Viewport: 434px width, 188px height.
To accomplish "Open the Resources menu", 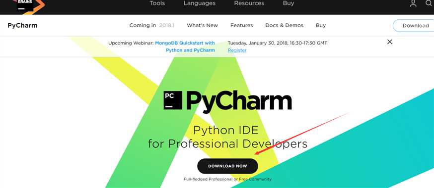I will (249, 3).
